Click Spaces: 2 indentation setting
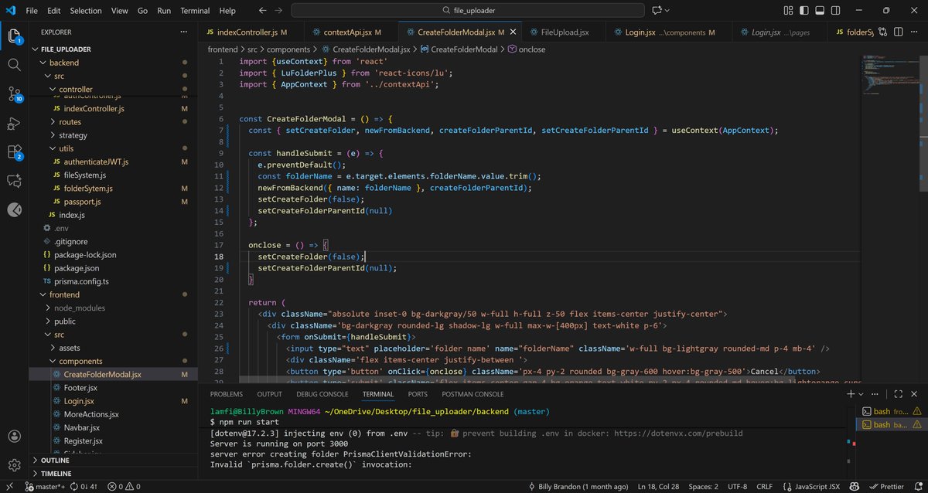Image resolution: width=928 pixels, height=493 pixels. click(705, 487)
